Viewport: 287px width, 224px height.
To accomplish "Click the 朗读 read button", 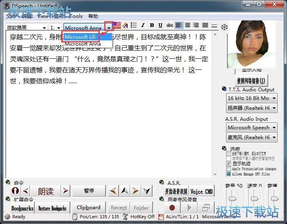I will click(46, 191).
